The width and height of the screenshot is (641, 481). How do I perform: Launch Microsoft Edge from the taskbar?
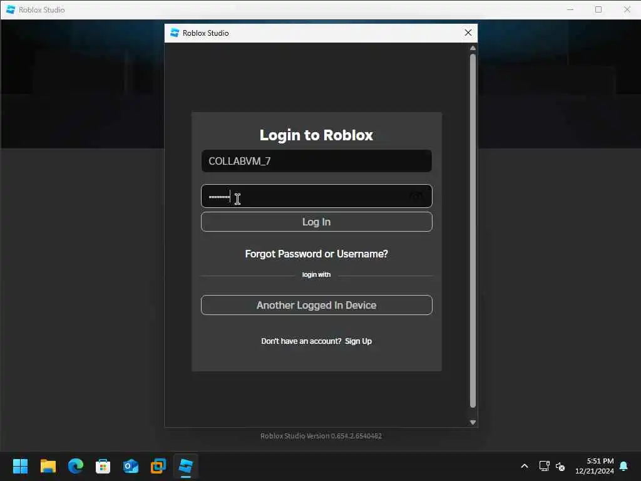[76, 466]
